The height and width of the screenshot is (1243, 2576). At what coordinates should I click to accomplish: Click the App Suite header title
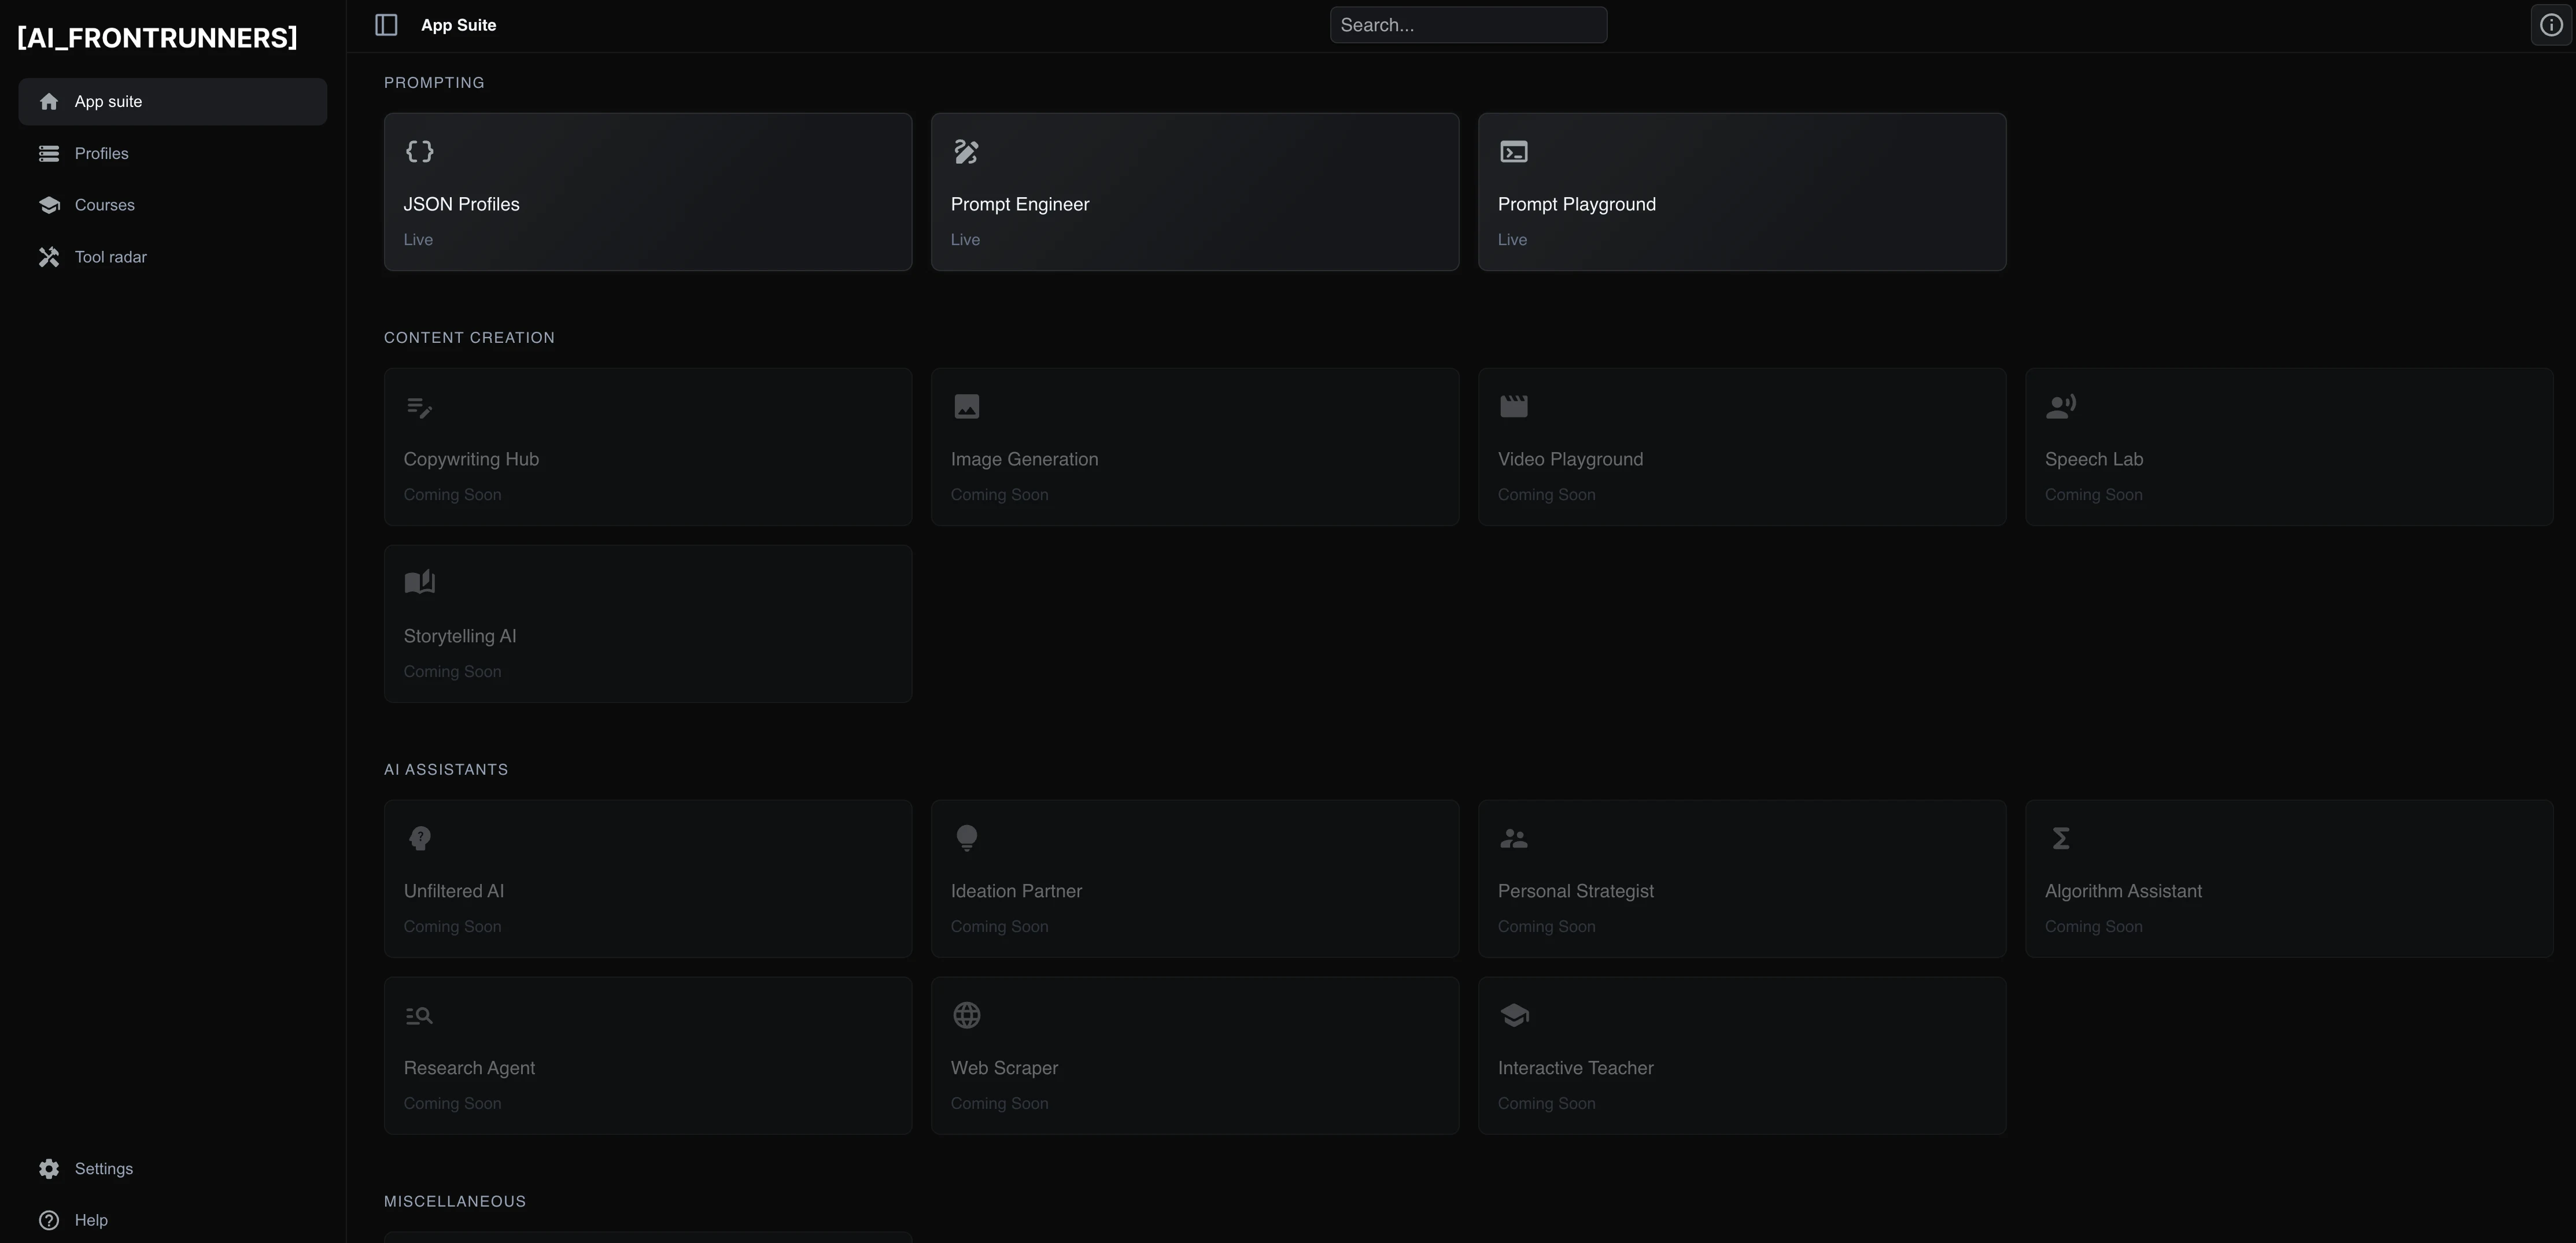[458, 25]
